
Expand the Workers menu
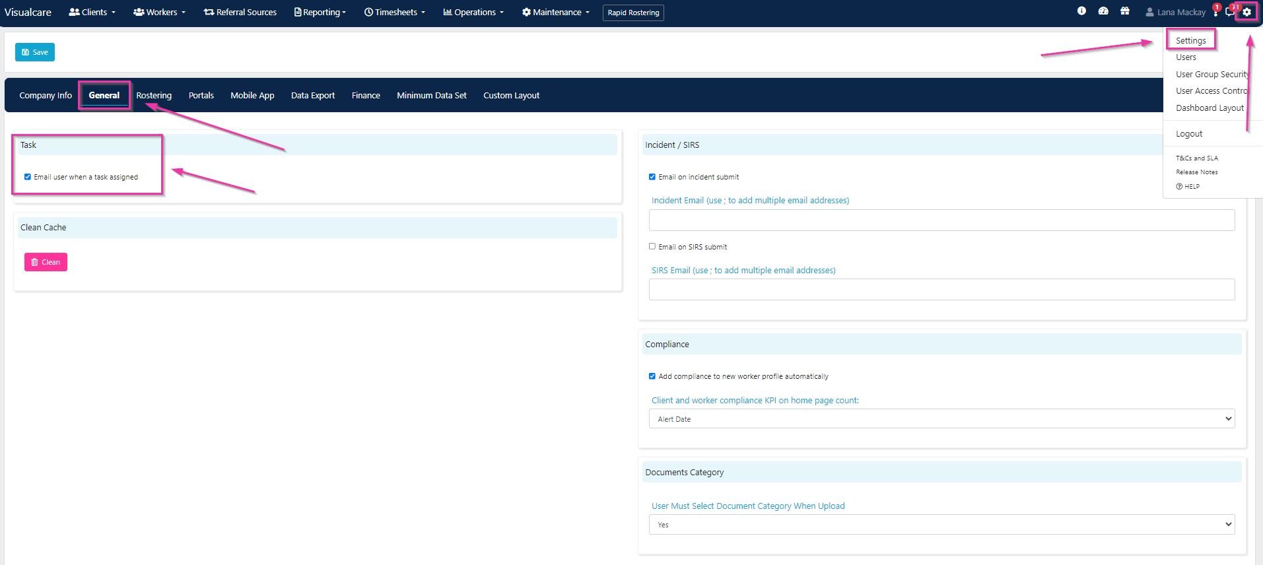tap(159, 12)
